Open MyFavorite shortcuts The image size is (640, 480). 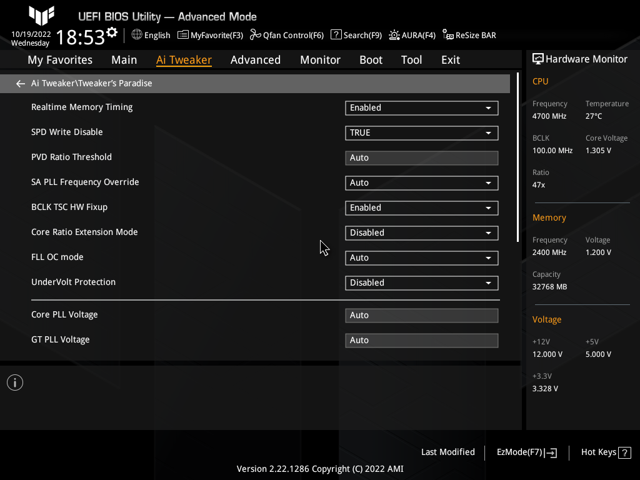click(210, 35)
